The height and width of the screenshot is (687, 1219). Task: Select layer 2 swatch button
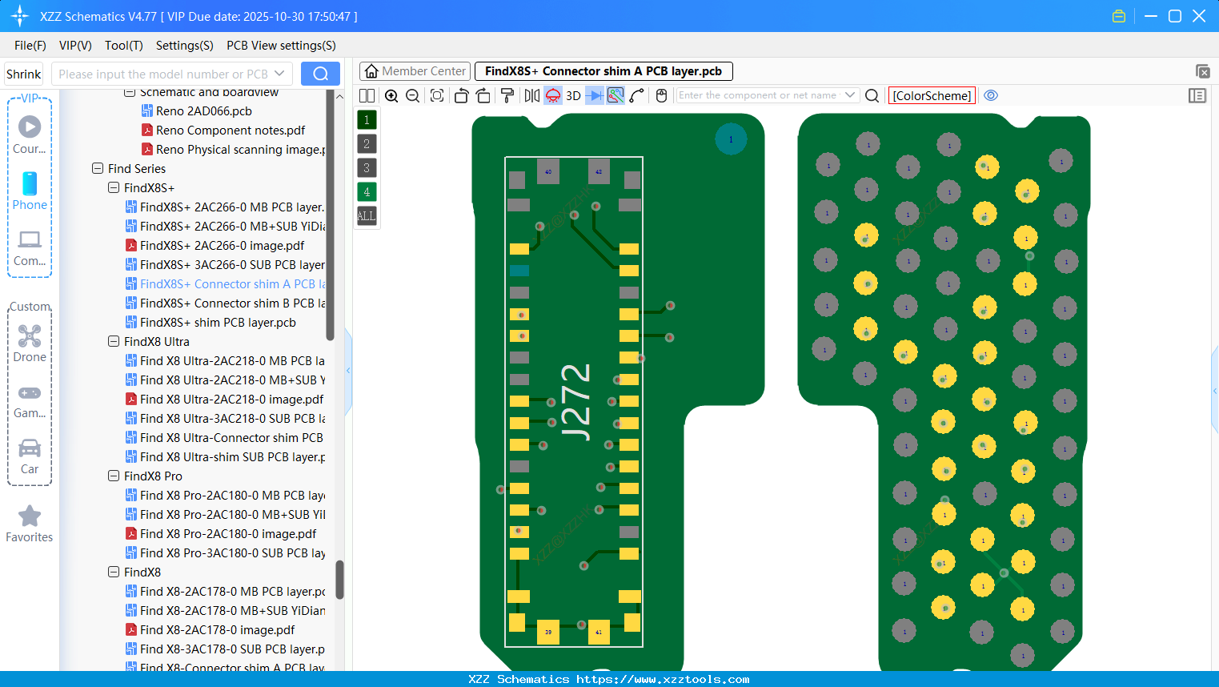click(366, 143)
